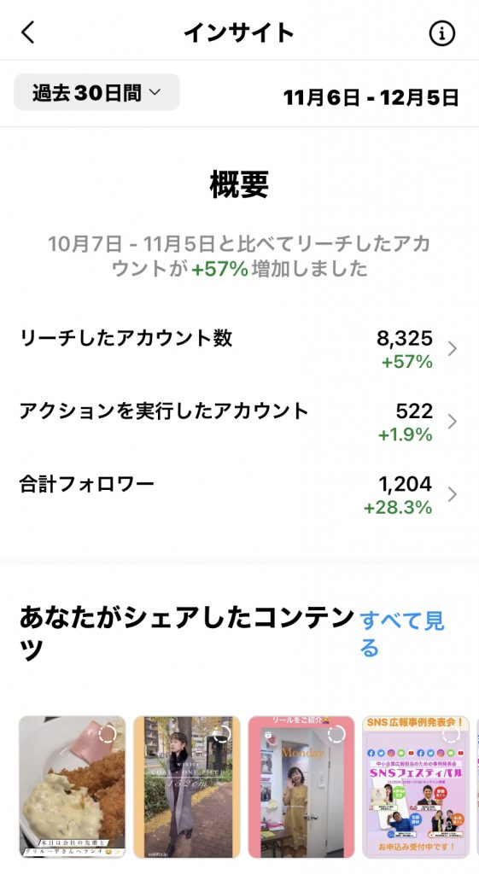The height and width of the screenshot is (874, 479).
Task: Open the 過去30日間 period dropdown
Action: click(96, 92)
